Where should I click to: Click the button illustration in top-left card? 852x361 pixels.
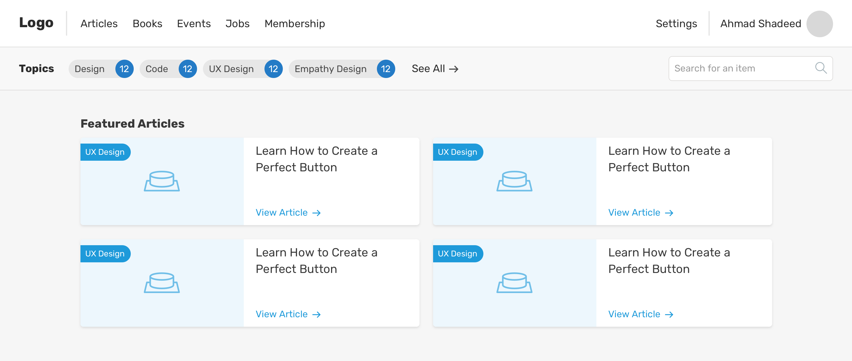click(162, 181)
